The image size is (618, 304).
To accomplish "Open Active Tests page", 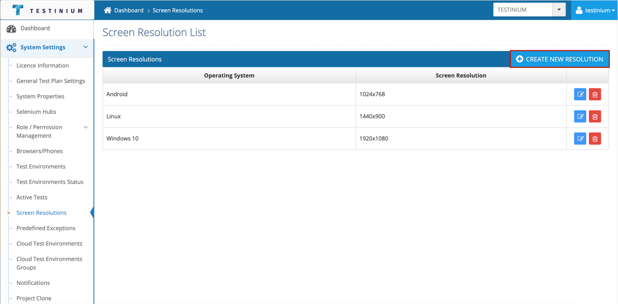I will click(x=32, y=197).
